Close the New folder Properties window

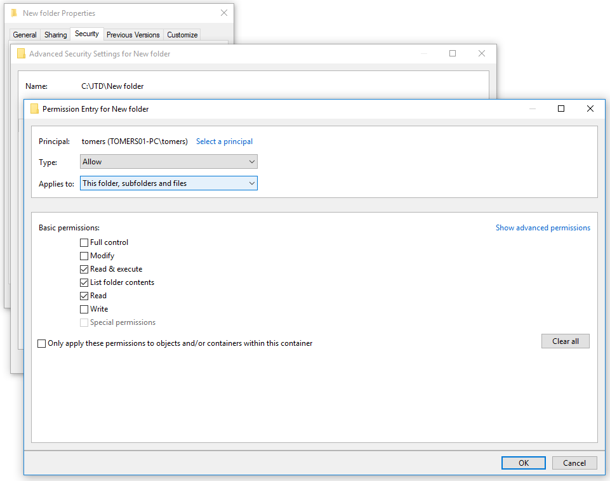[x=223, y=13]
